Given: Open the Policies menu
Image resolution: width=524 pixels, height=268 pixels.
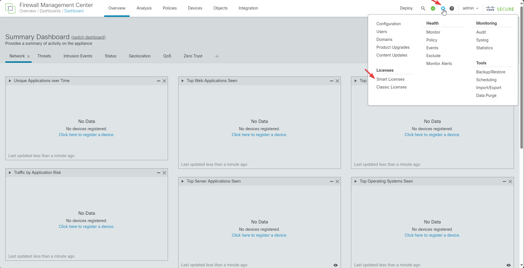Looking at the screenshot, I should point(170,8).
